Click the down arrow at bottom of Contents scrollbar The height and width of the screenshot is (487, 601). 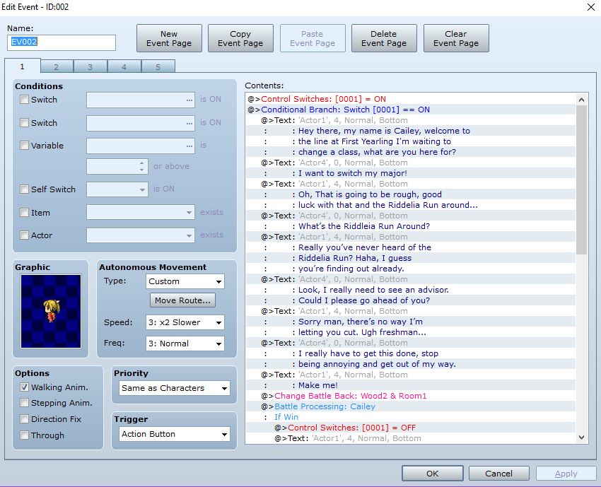pyautogui.click(x=581, y=438)
